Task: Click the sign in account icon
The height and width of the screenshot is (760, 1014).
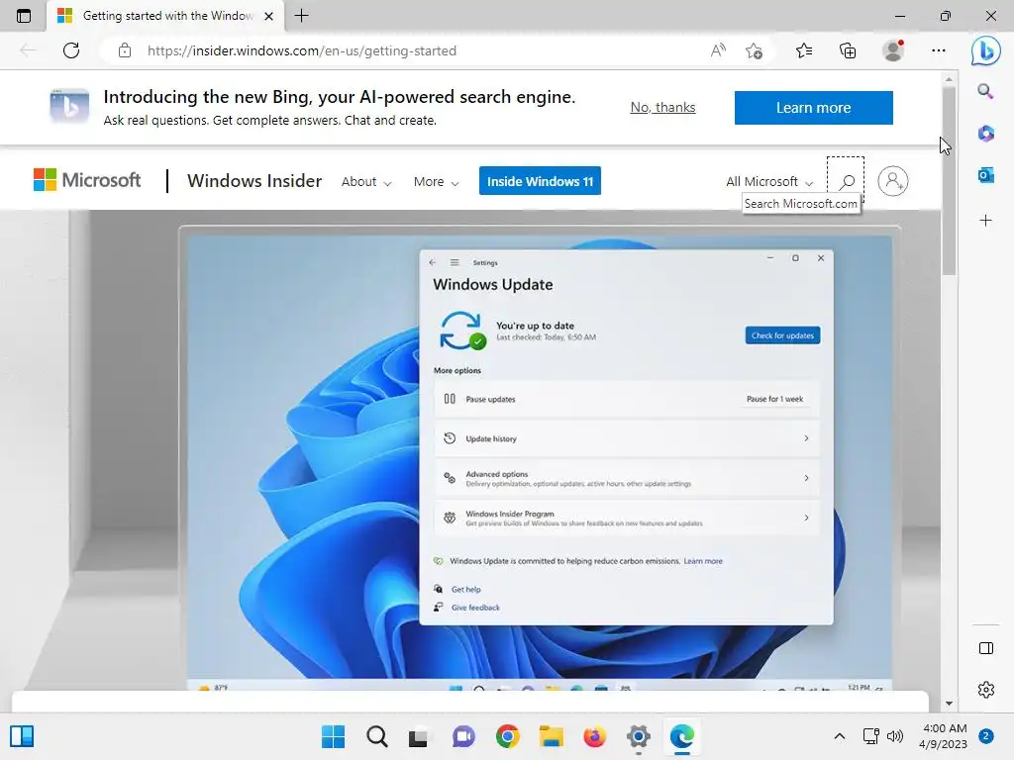Action: [893, 181]
